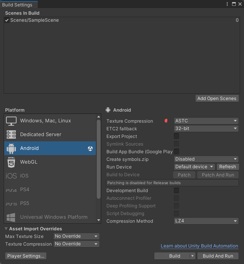Image resolution: width=244 pixels, height=264 pixels.
Task: Select Universal Windows Platform entry
Action: coord(50,217)
